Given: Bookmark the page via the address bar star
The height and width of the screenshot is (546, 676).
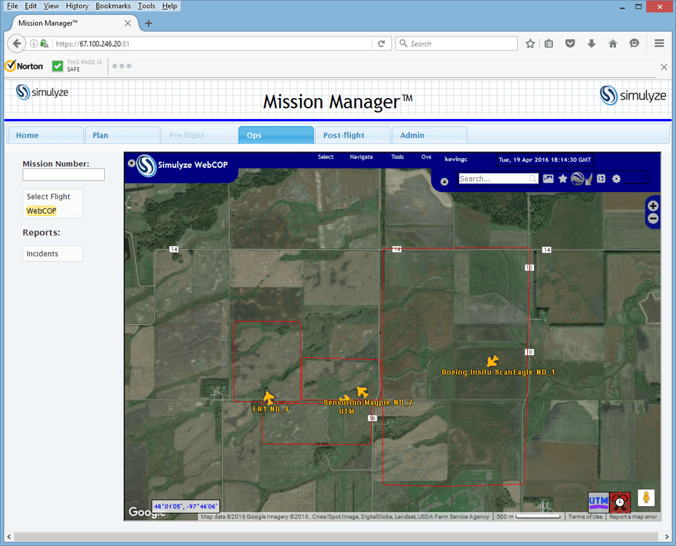Looking at the screenshot, I should click(530, 43).
